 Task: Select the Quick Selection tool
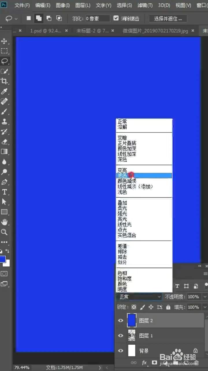pyautogui.click(x=4, y=71)
